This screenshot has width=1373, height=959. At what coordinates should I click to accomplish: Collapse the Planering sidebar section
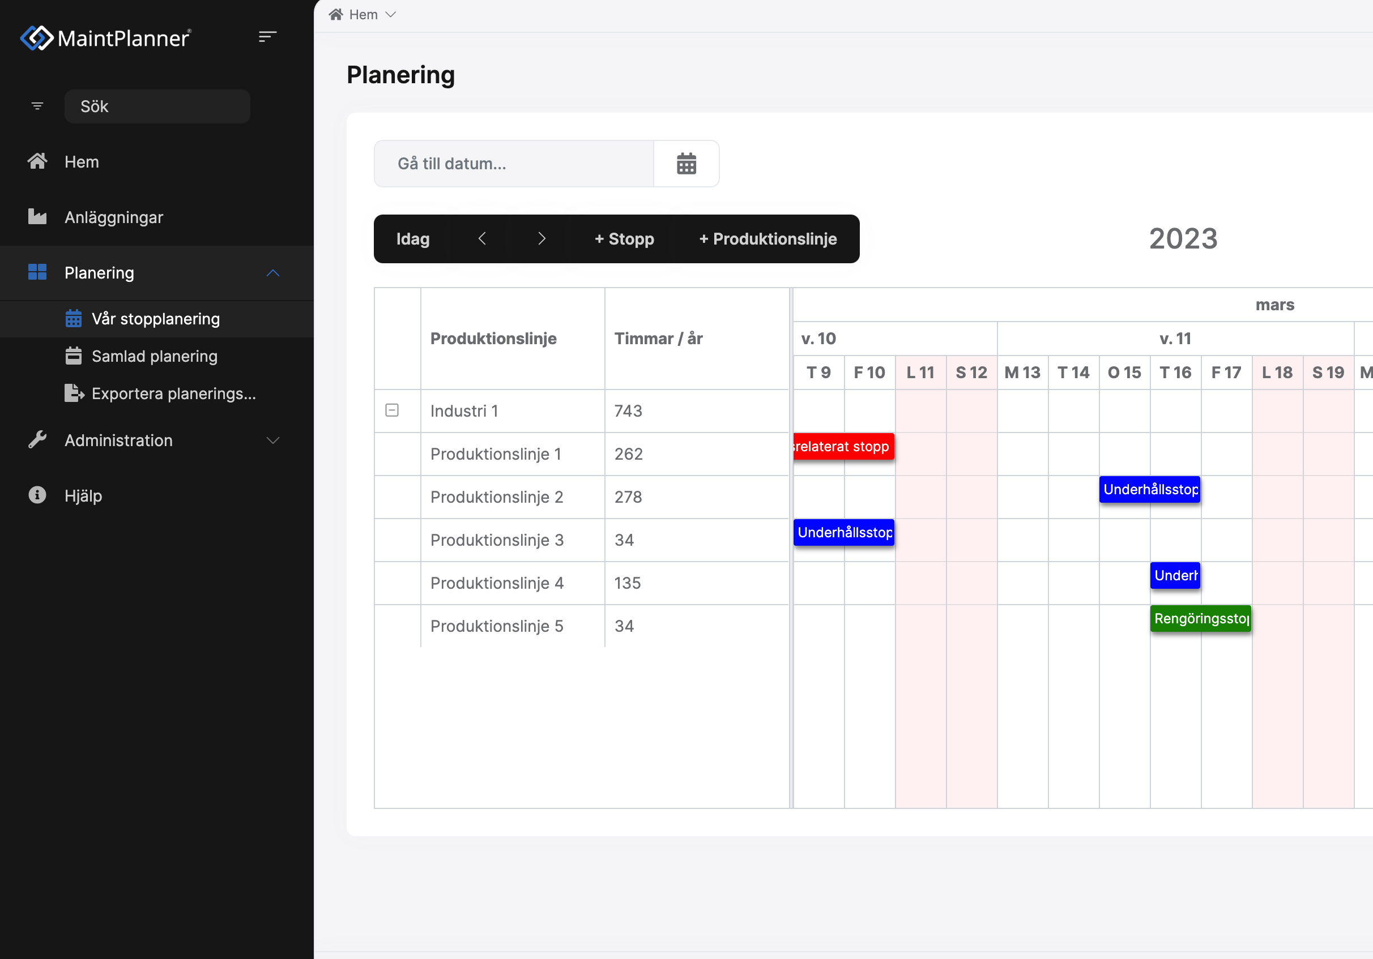[x=272, y=273]
